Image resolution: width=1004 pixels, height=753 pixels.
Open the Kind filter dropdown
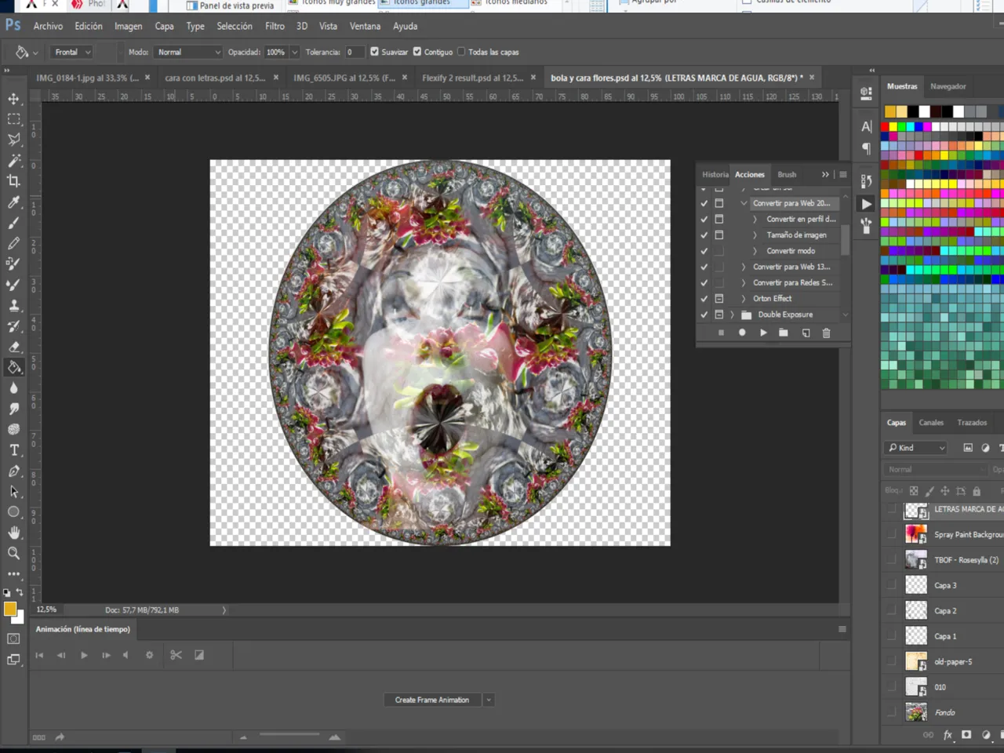tap(916, 448)
